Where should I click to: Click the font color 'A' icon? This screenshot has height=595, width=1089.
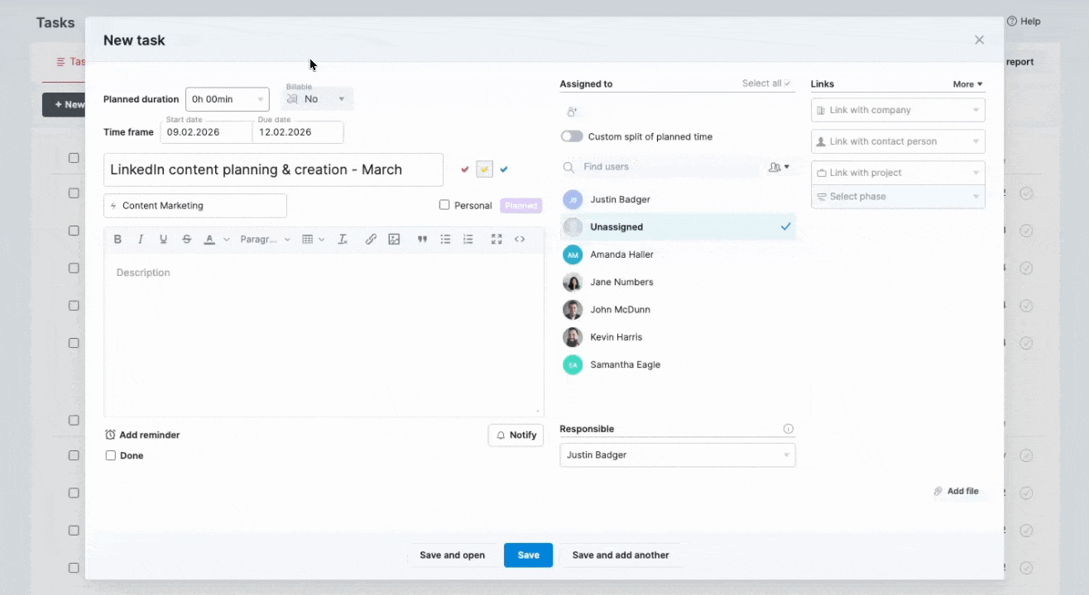209,240
